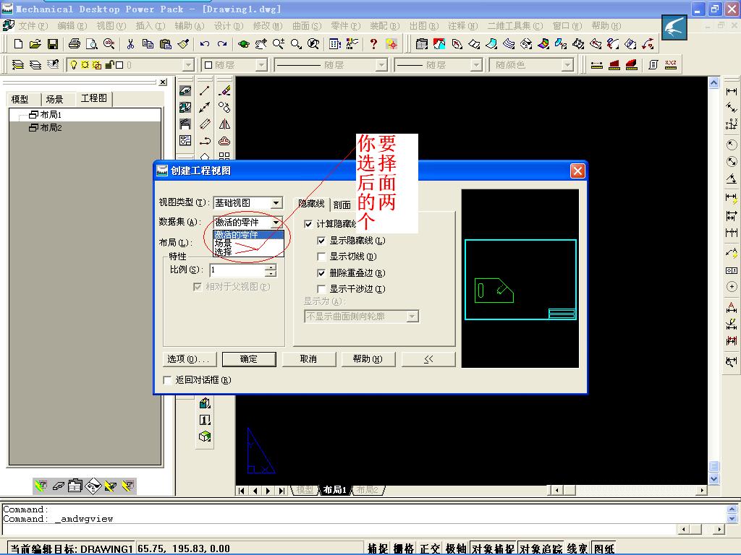Viewport: 741px width, 555px height.
Task: Open 文件 menu
Action: (33, 26)
